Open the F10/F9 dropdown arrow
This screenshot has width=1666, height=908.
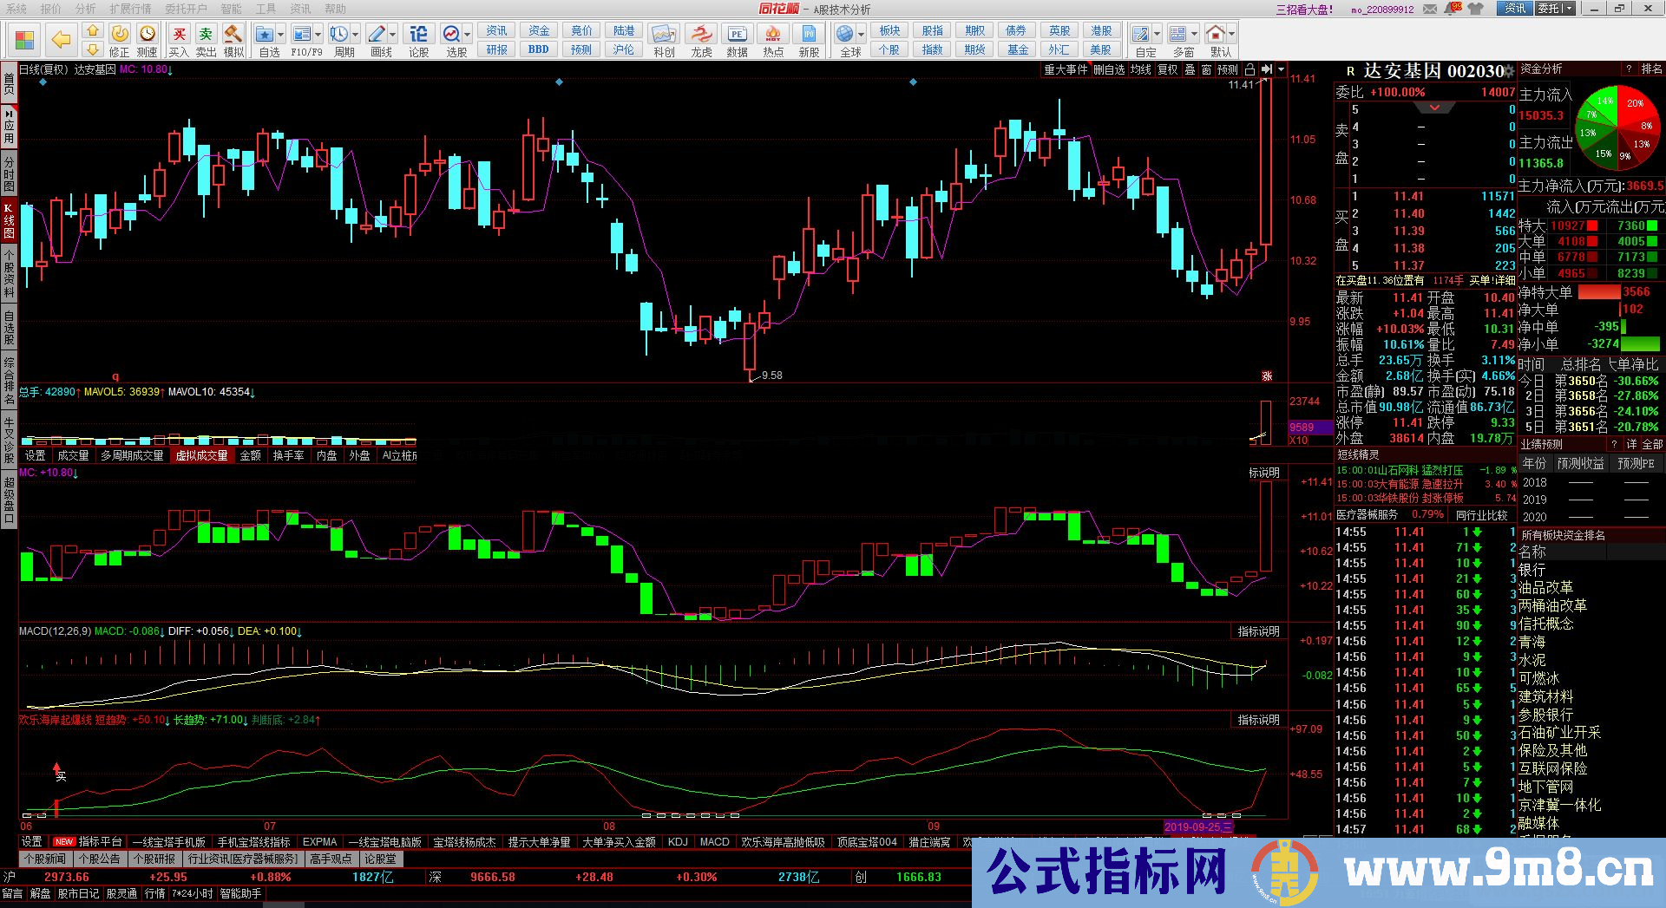[x=318, y=35]
